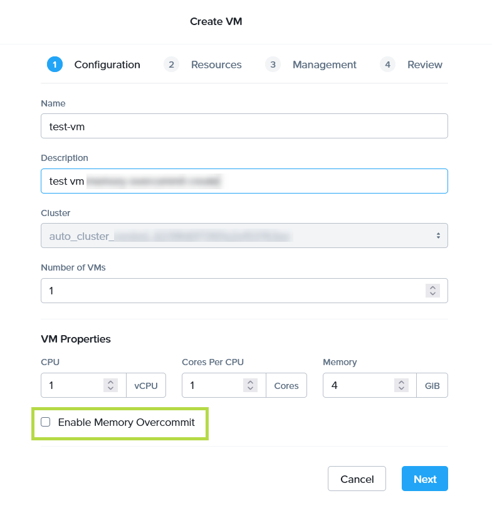Click the Name input field
492x513 pixels.
244,126
